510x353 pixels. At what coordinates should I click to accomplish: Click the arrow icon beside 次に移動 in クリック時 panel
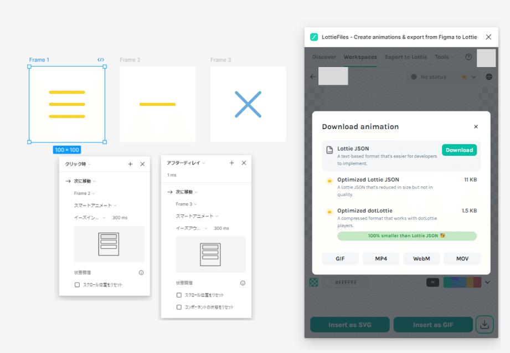68,181
